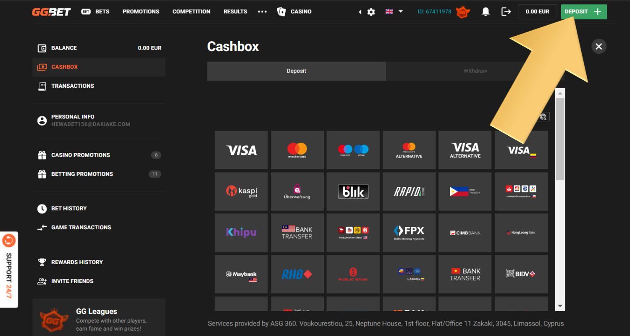630x336 pixels.
Task: Open Transactions in the sidebar
Action: pos(99,86)
